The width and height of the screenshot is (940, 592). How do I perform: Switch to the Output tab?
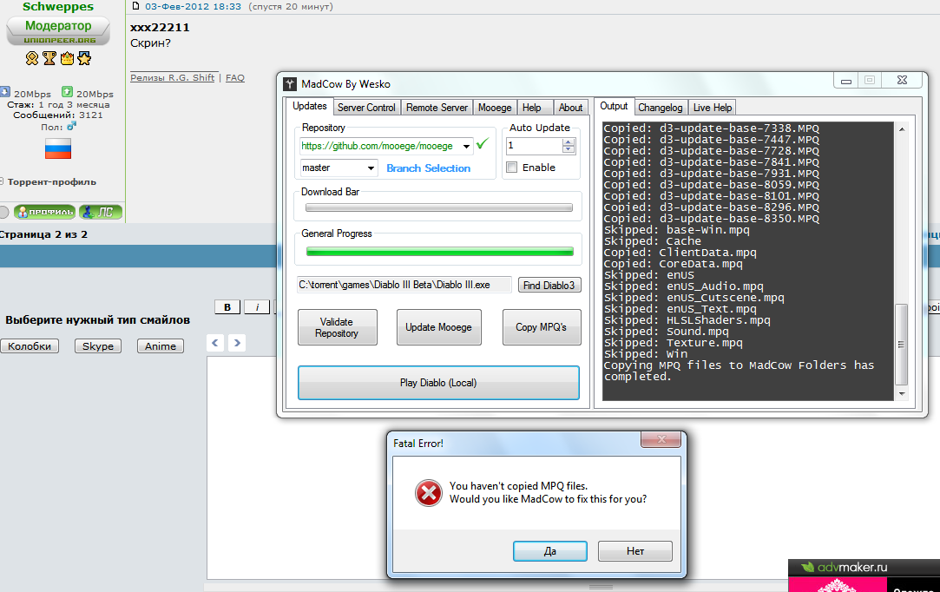point(614,106)
